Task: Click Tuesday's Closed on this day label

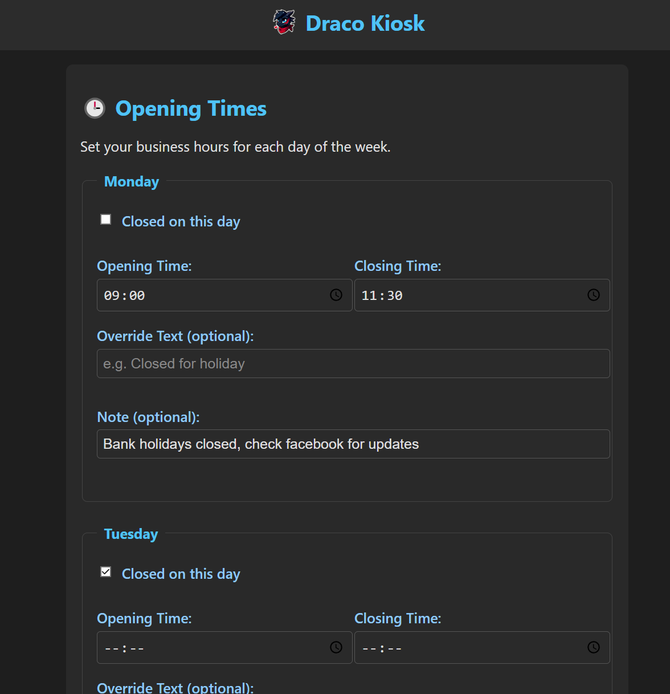Action: (181, 574)
